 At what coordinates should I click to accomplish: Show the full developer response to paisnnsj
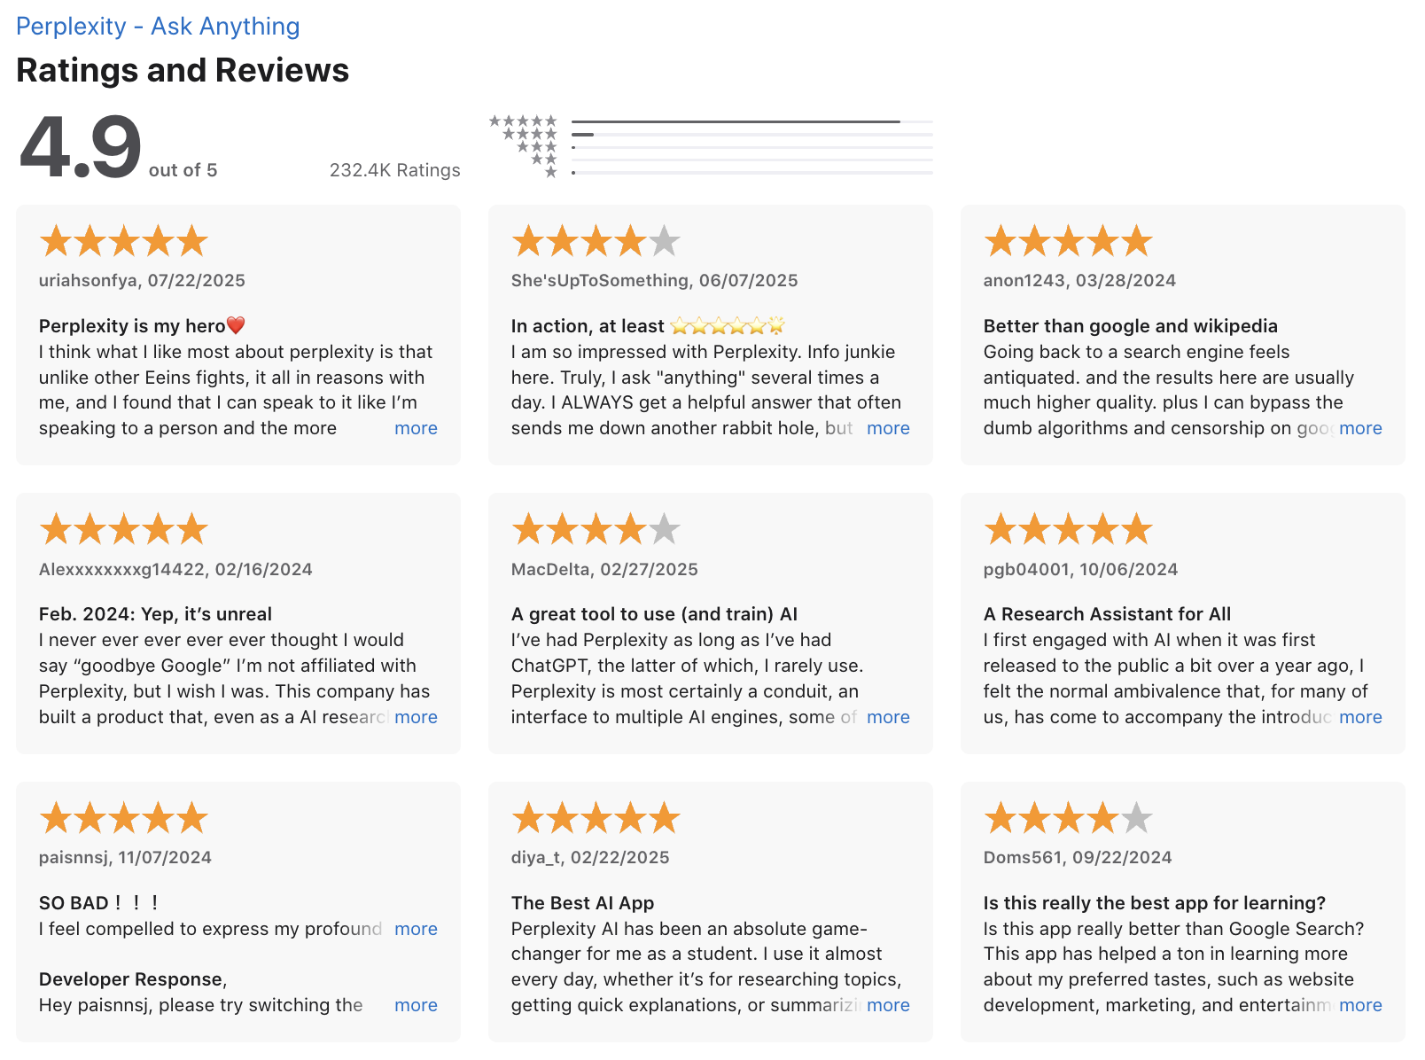click(x=416, y=1005)
